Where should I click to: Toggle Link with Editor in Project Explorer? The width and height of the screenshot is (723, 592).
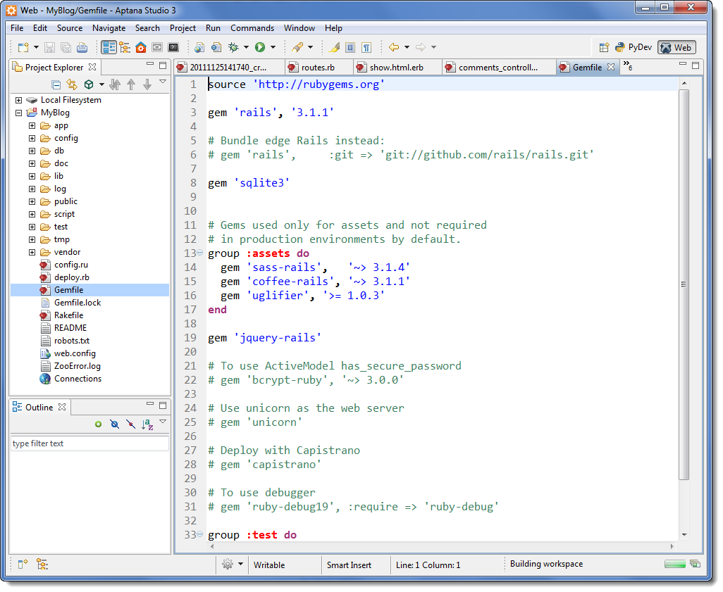72,84
